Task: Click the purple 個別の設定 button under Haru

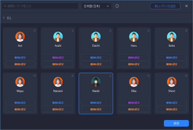Action: pos(134,57)
